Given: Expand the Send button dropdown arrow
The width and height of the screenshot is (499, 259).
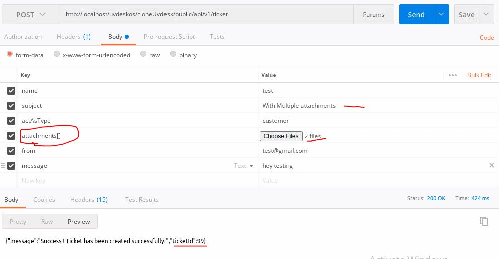Looking at the screenshot, I should 441,15.
